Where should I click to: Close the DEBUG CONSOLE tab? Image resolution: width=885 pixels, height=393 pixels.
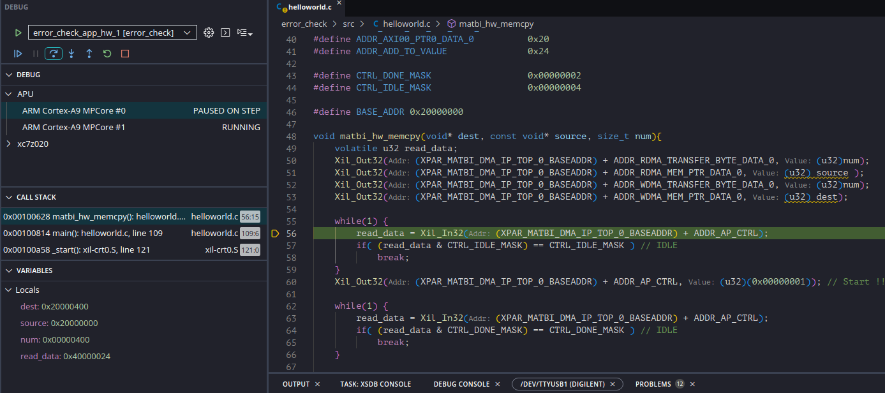(x=497, y=384)
